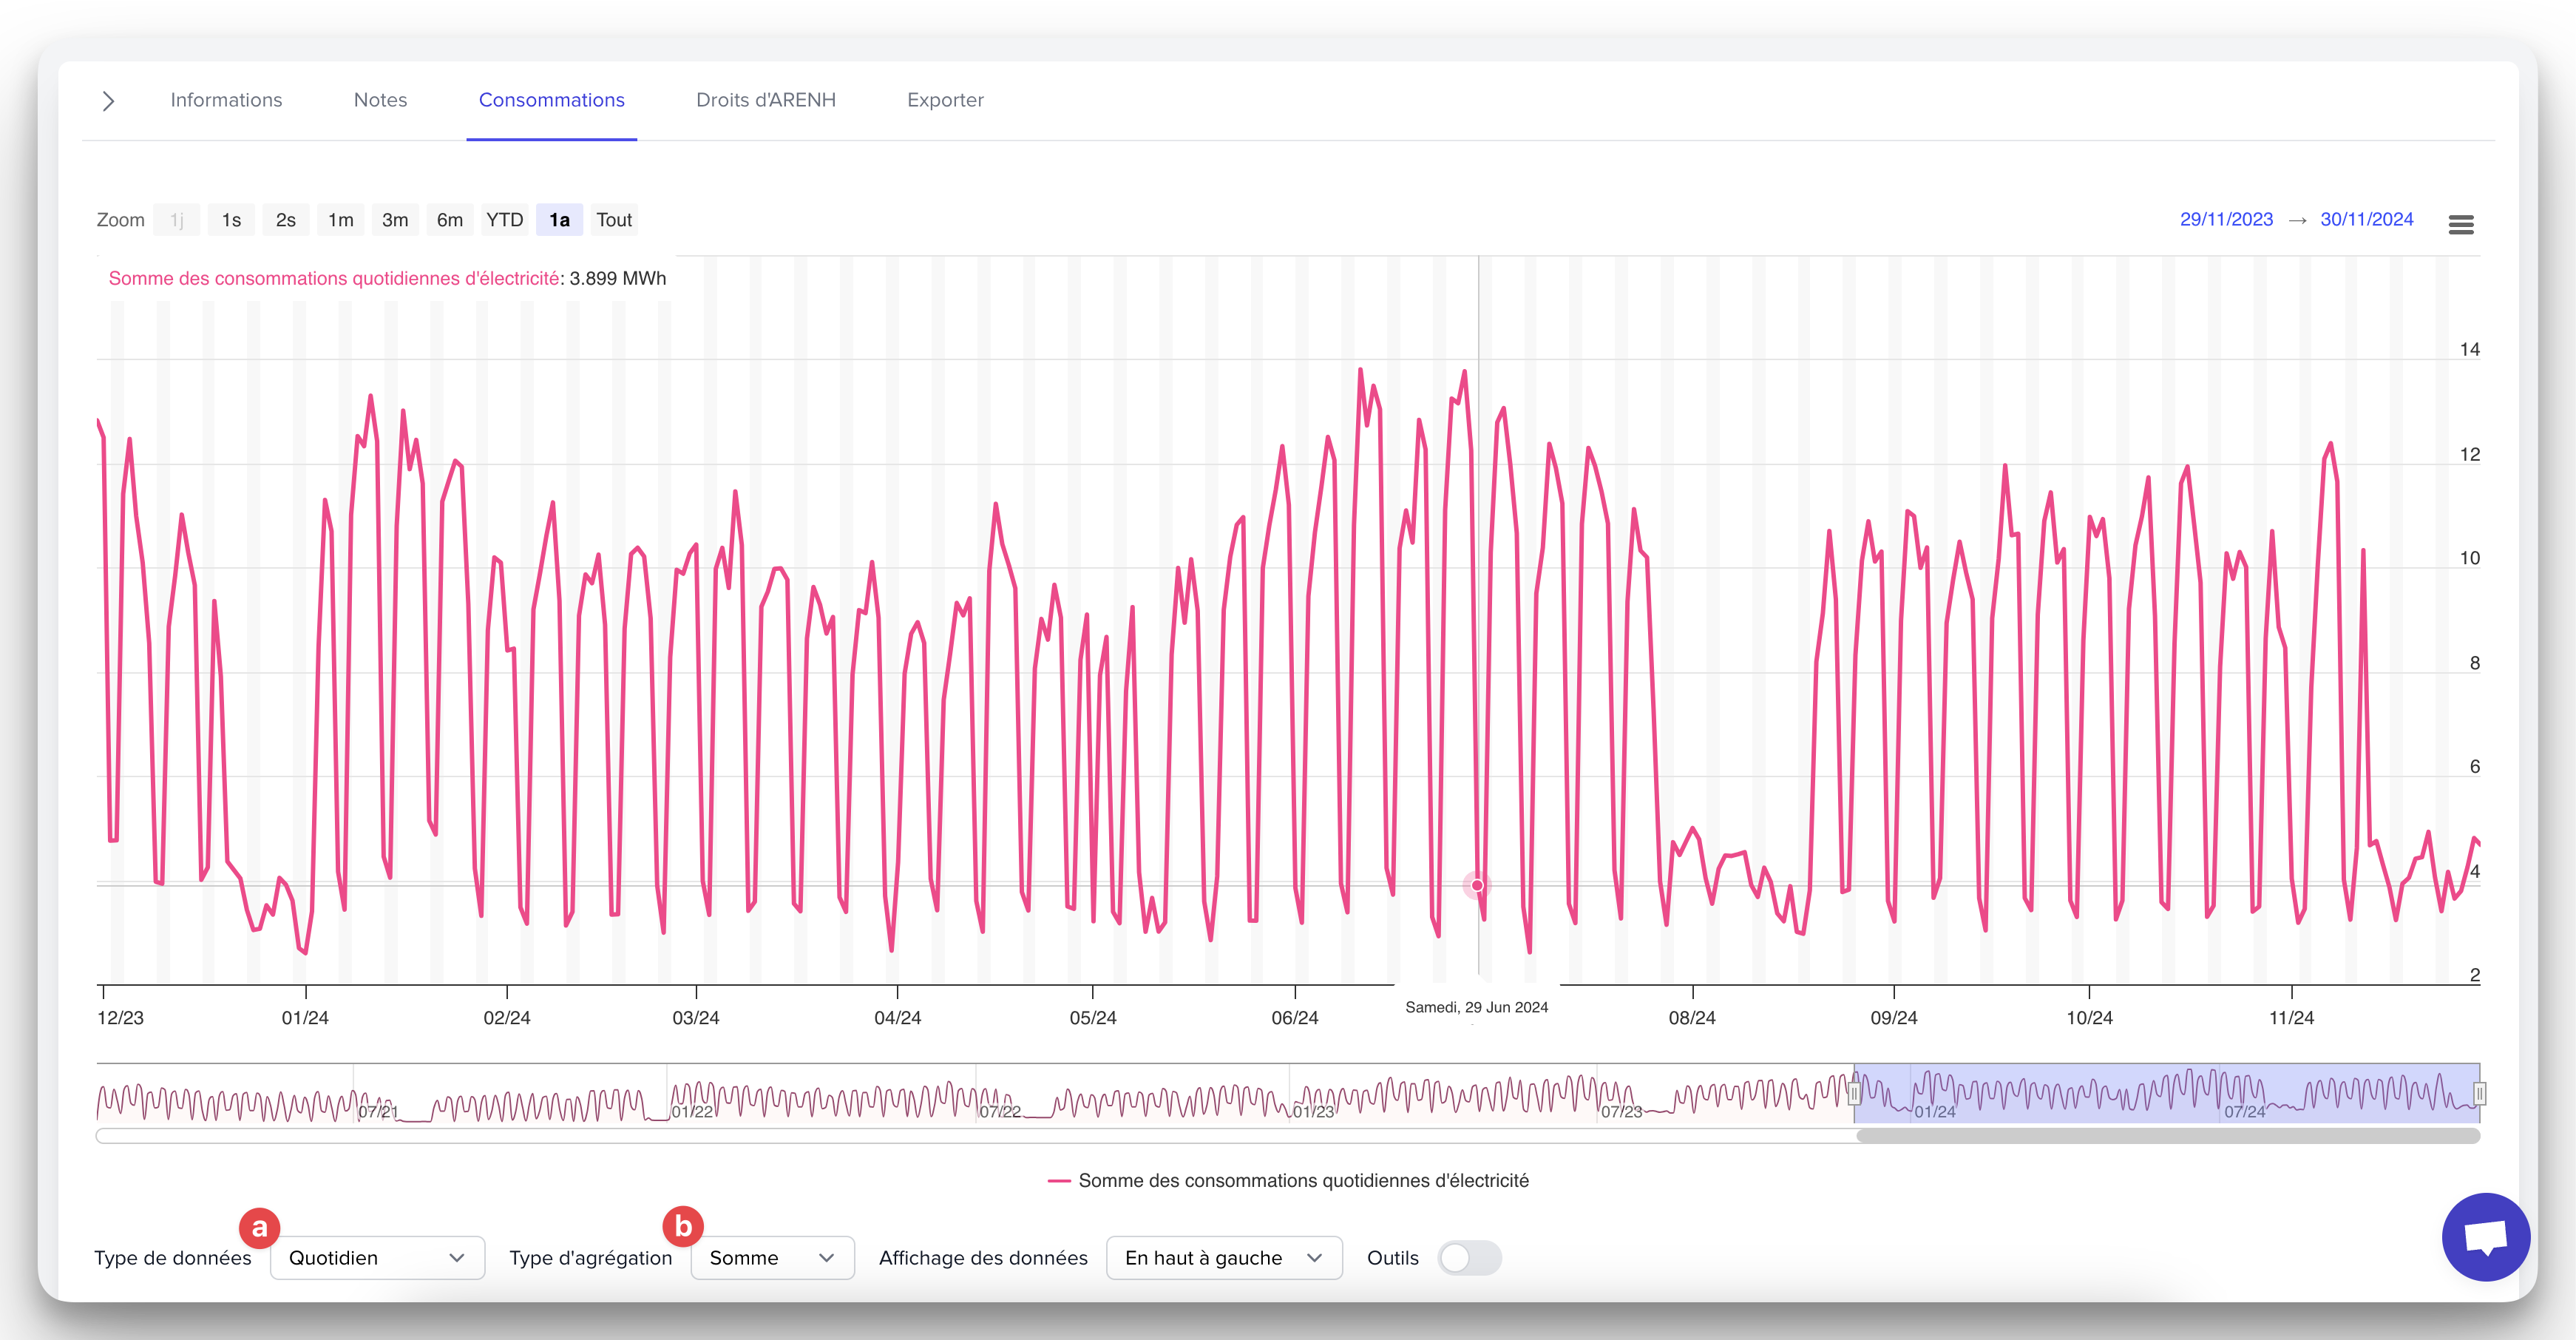Toggle the Outils switch
This screenshot has width=2576, height=1340.
click(x=1469, y=1258)
